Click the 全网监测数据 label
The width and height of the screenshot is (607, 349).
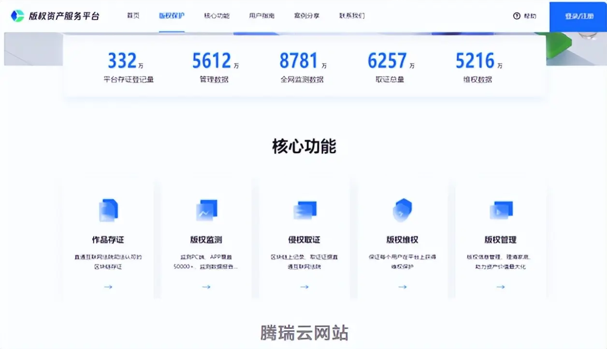(302, 80)
